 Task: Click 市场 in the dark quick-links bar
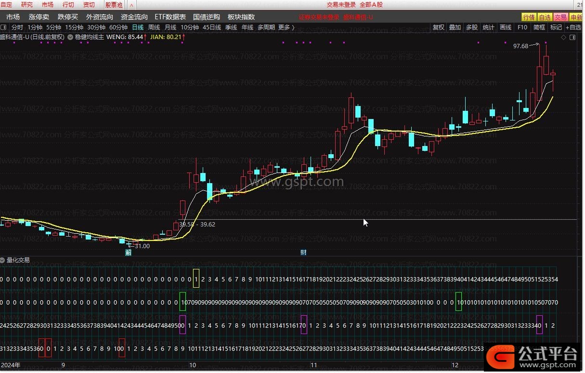click(13, 17)
